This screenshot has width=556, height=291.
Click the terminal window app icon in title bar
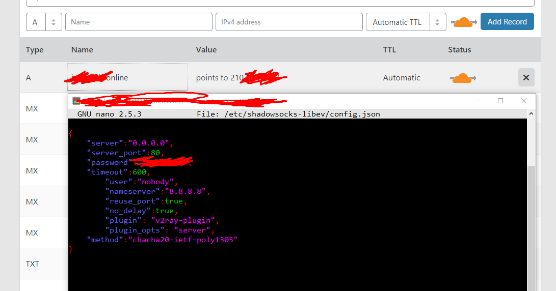click(76, 101)
